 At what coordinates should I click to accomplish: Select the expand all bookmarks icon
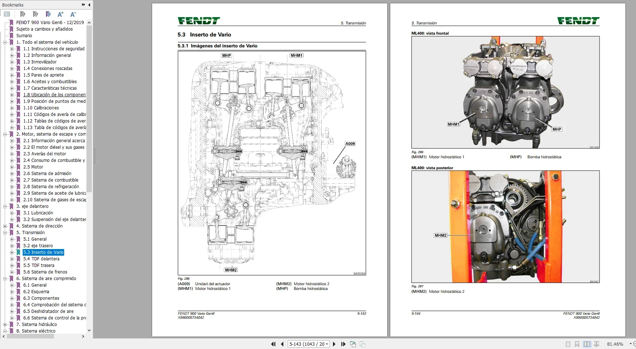point(7,14)
